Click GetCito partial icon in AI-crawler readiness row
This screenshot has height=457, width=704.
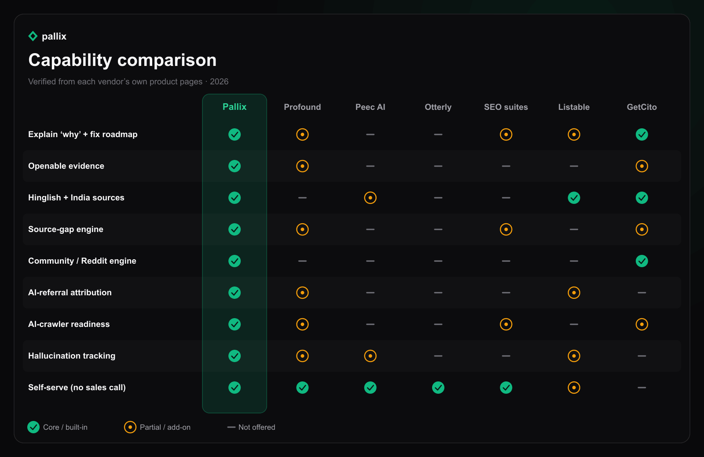642,324
